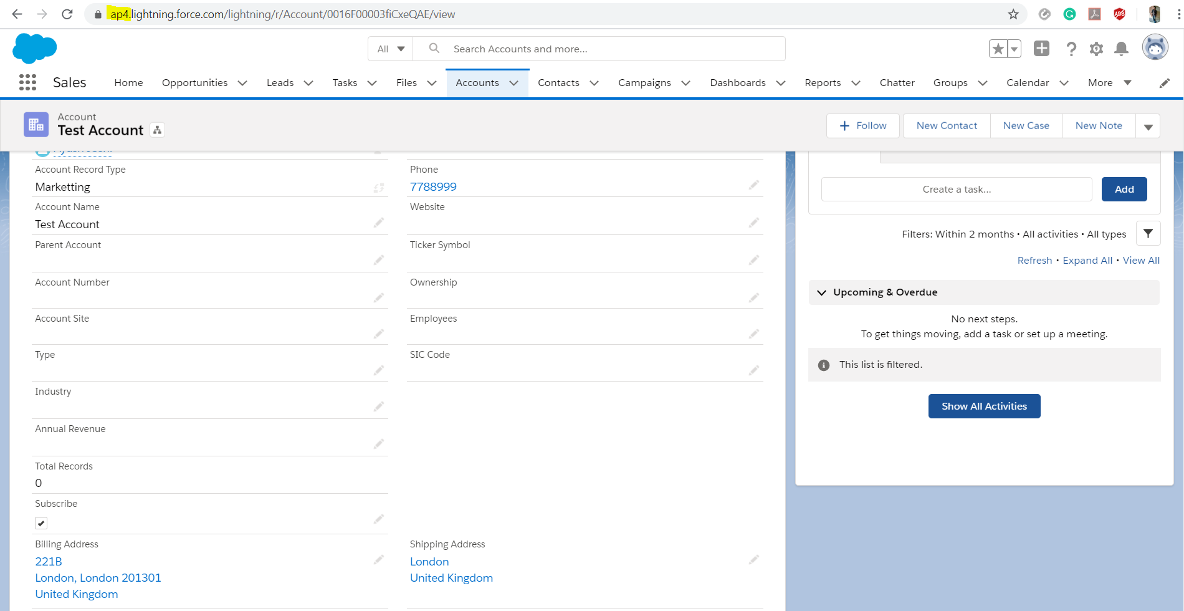Screen dimensions: 1184x611
Task: Click the Create a task field
Action: [957, 190]
